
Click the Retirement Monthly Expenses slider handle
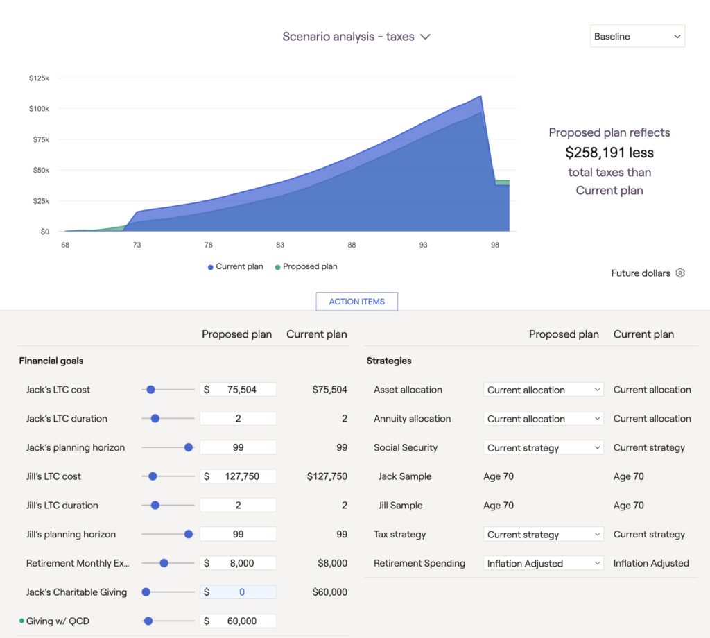coord(164,564)
